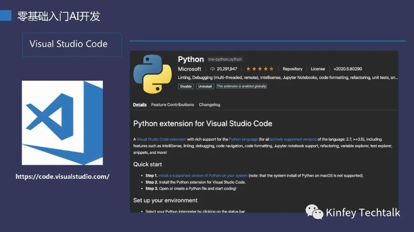Click the Microsoft publisher name
414x232 pixels.
point(189,69)
